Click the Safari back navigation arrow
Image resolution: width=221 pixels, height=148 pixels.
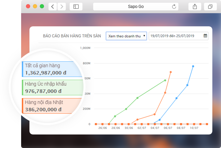click(52, 6)
